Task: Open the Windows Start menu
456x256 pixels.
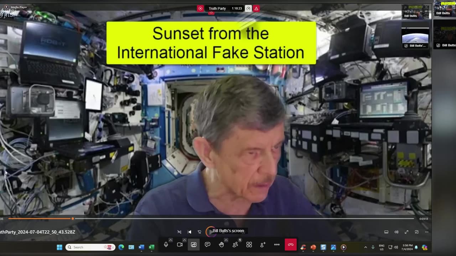Action: coord(59,247)
